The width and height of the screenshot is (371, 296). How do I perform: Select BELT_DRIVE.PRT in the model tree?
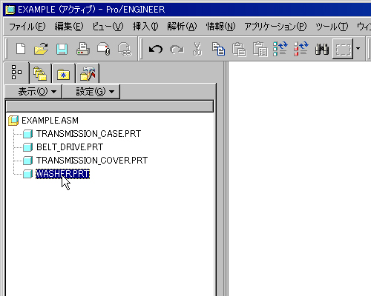point(70,147)
